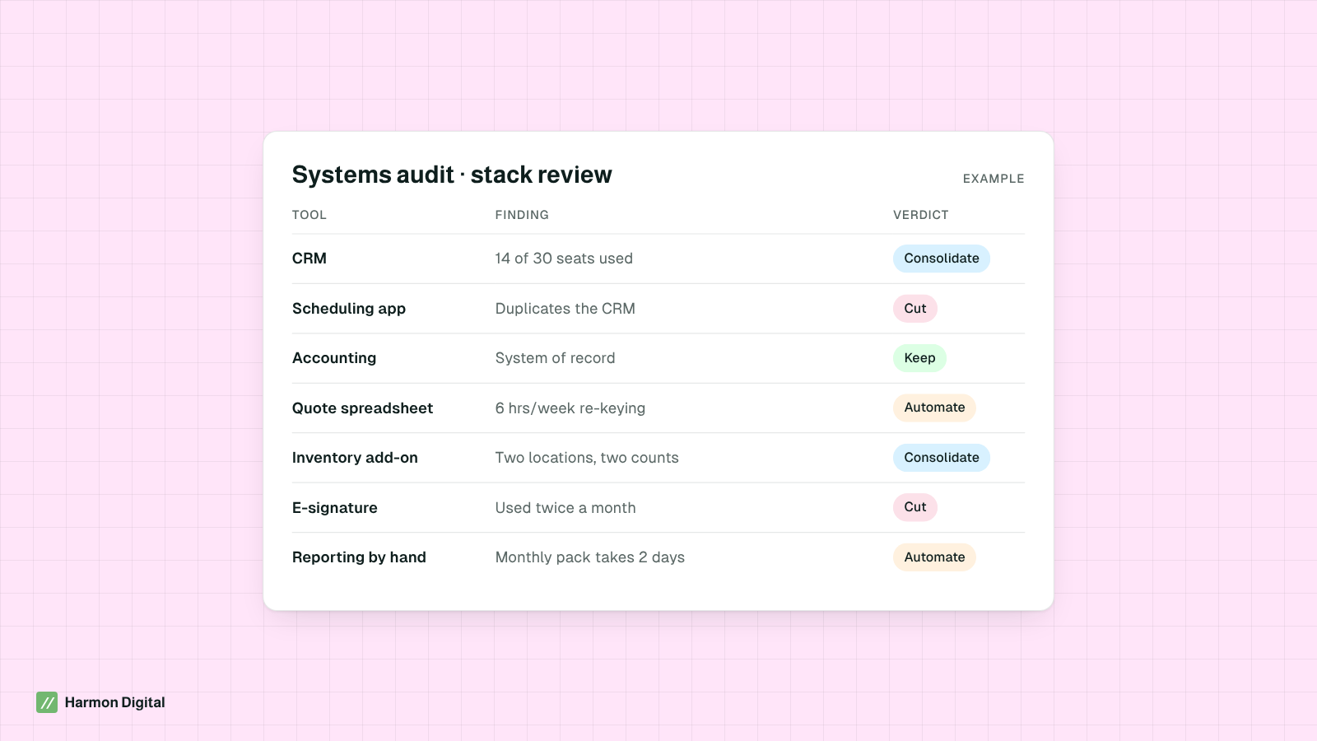Click the Harmon Digital brand name
This screenshot has width=1317, height=741.
coord(115,702)
